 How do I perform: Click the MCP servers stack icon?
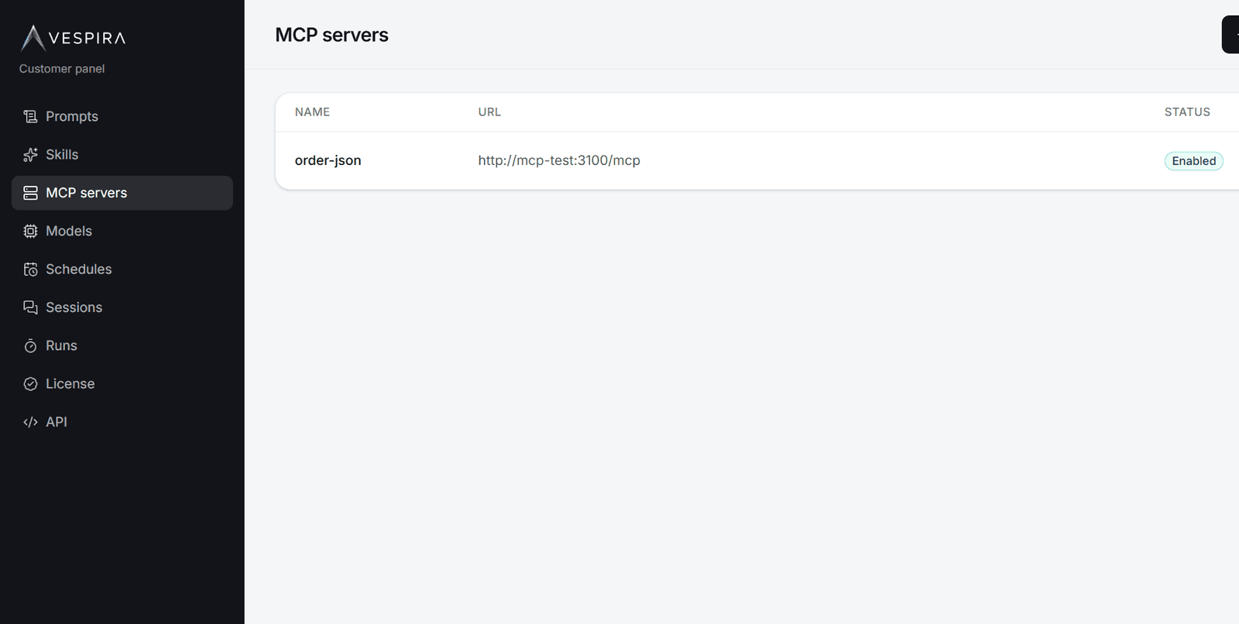[x=30, y=193]
